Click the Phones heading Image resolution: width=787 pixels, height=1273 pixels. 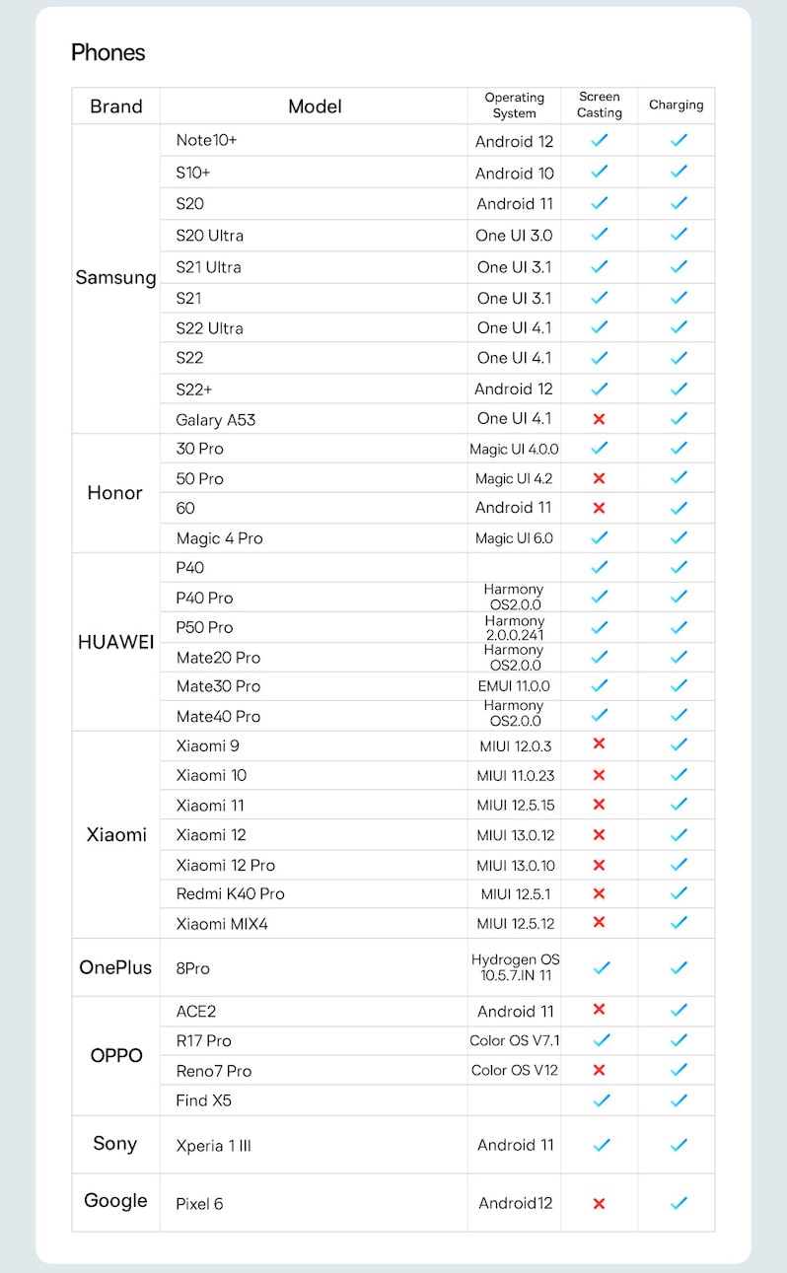click(108, 52)
